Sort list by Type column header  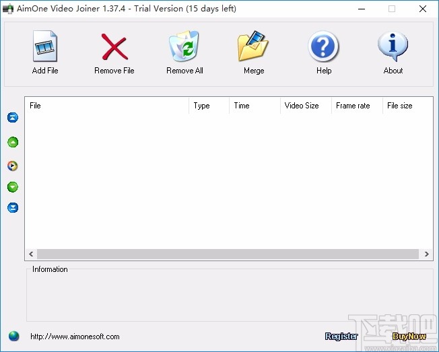pos(209,106)
